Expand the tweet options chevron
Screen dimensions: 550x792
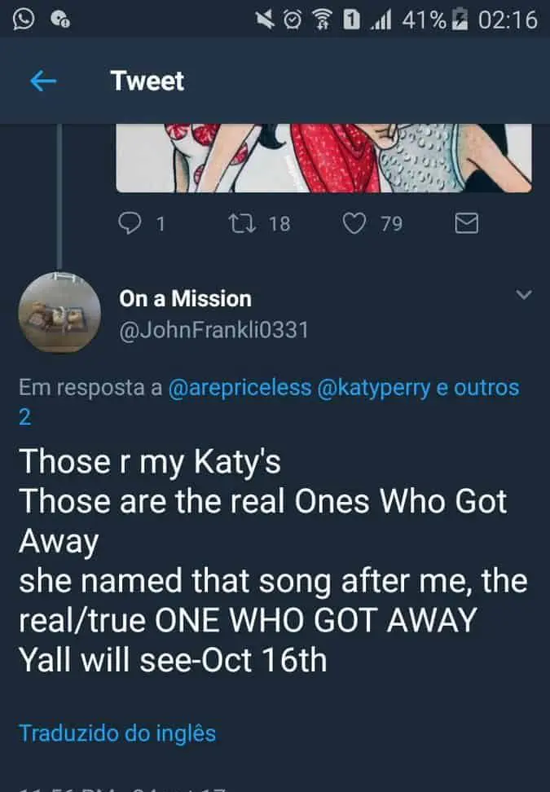[x=525, y=294]
